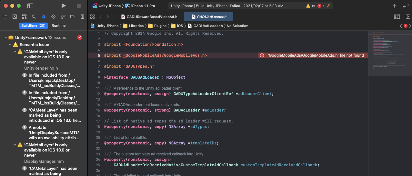
Task: Open the Debug navigator spray icon
Action: [63, 16]
